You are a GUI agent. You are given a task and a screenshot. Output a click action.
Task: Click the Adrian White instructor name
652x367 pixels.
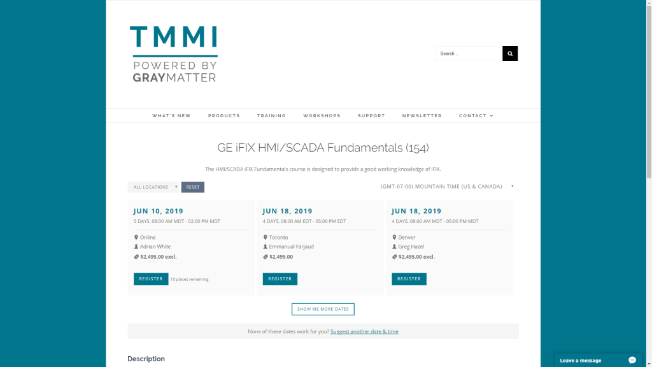coord(155,247)
